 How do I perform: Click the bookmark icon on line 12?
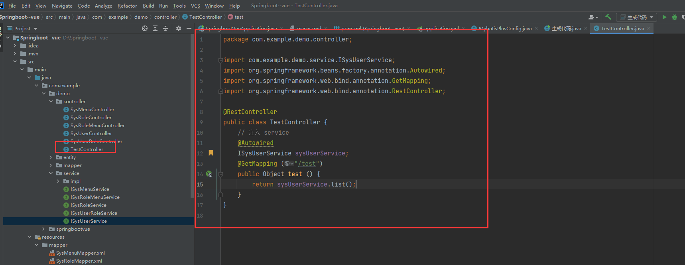point(211,153)
